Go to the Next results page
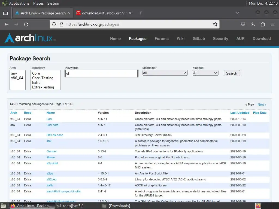 click(262, 104)
